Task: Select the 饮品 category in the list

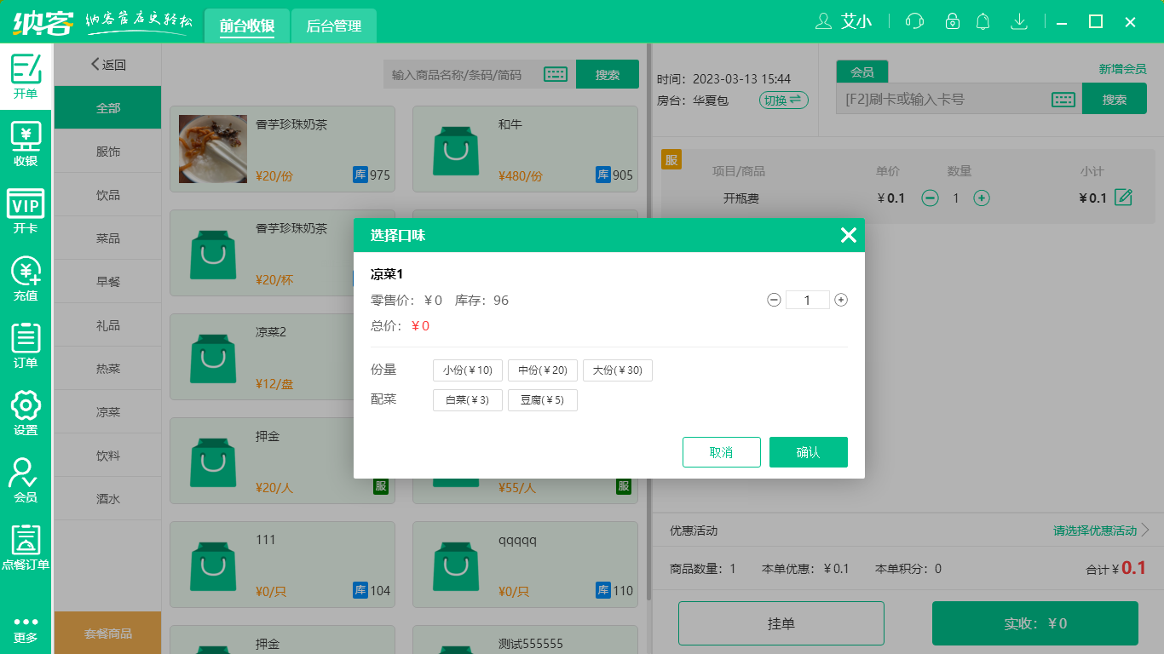Action: click(108, 195)
